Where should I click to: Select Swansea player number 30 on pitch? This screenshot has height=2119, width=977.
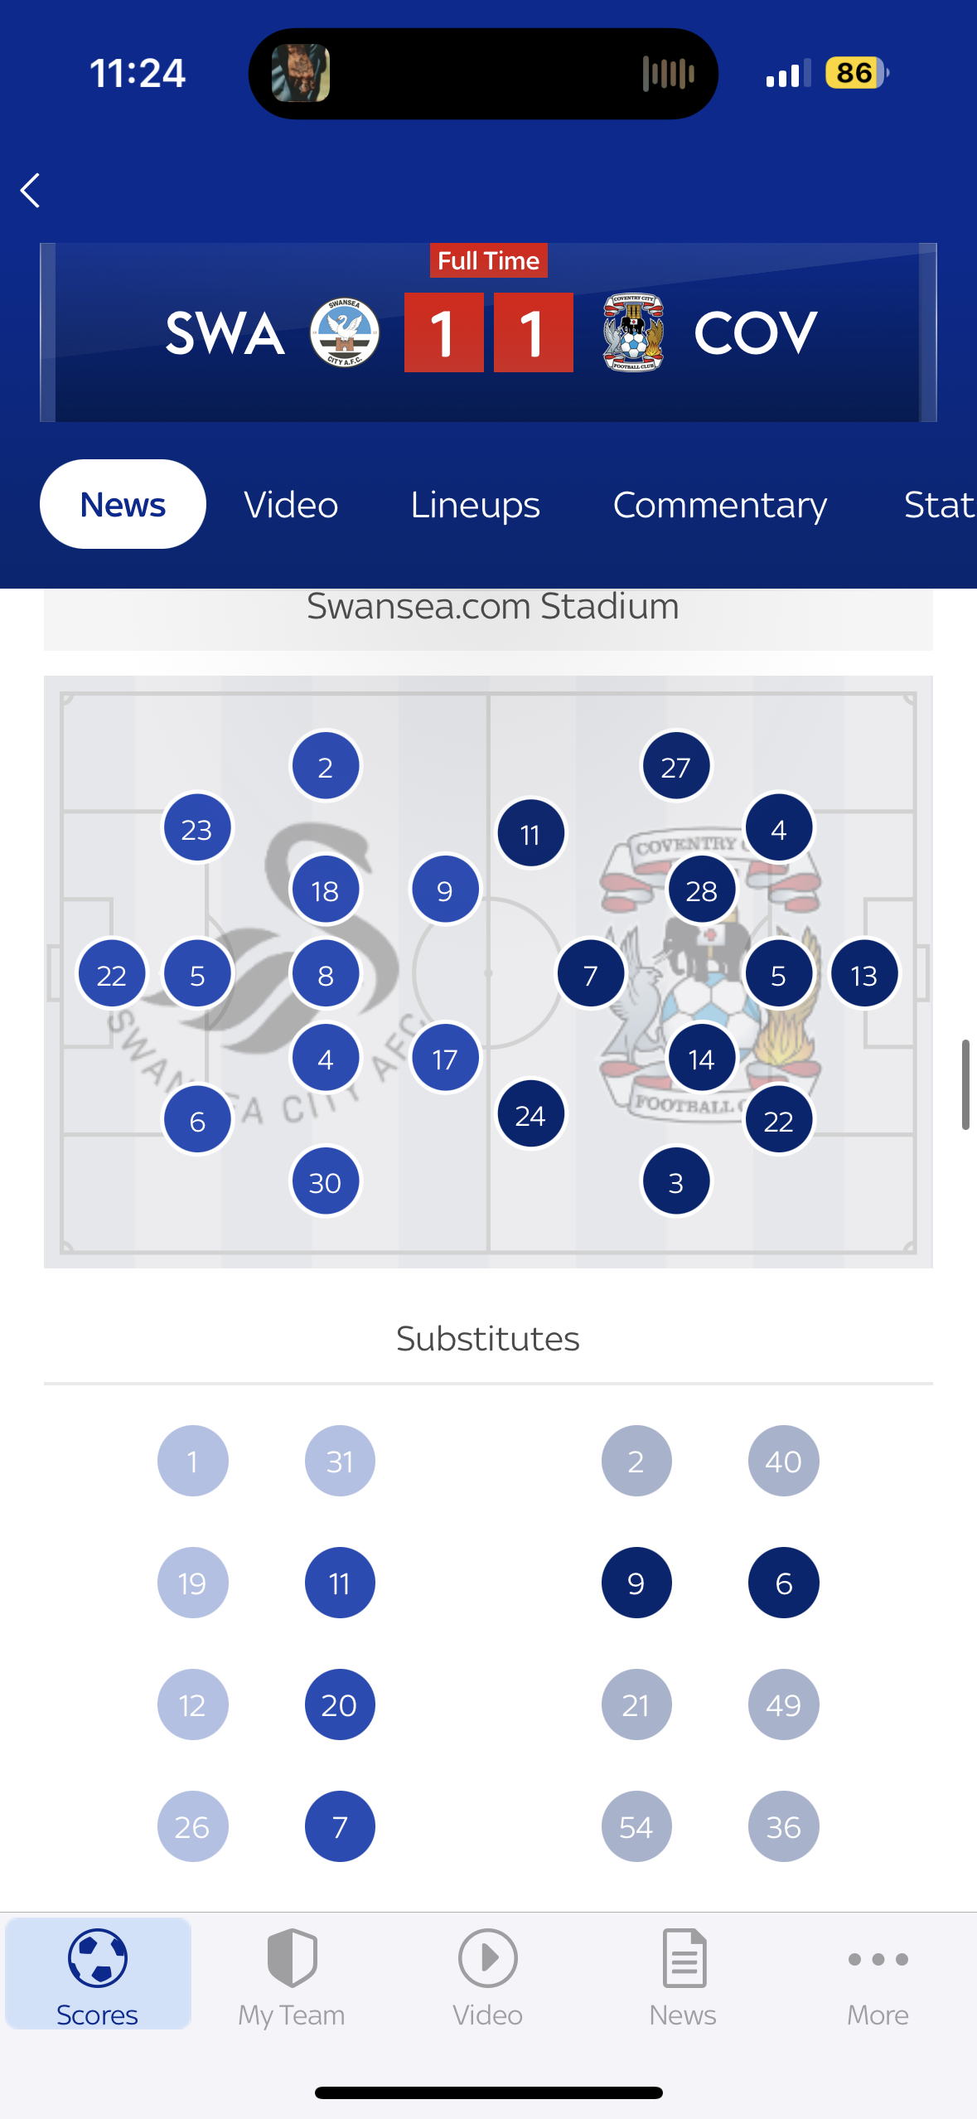[326, 1181]
